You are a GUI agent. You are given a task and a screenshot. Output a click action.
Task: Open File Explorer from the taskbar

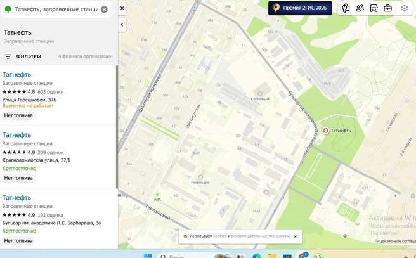coord(272,255)
